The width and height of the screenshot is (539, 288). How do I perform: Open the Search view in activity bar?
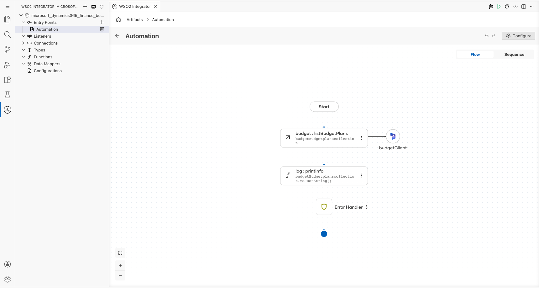pos(8,35)
